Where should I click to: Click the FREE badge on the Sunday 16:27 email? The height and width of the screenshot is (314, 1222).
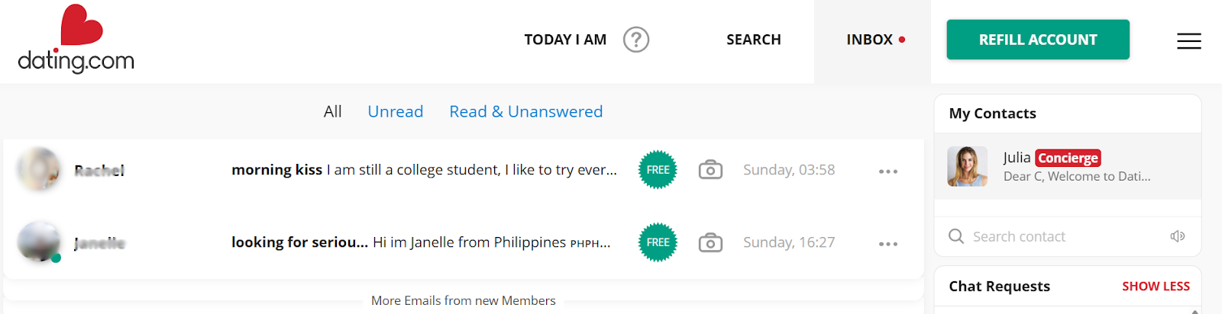pyautogui.click(x=658, y=242)
